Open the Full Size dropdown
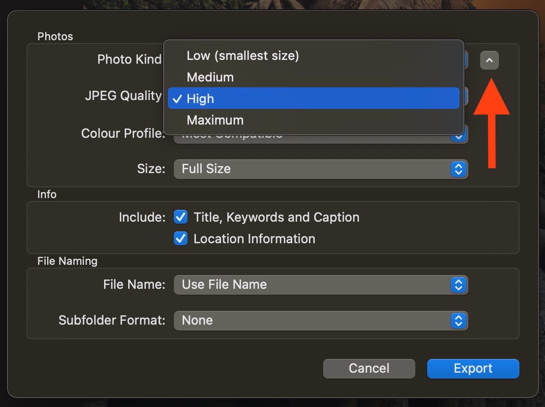 pos(321,169)
